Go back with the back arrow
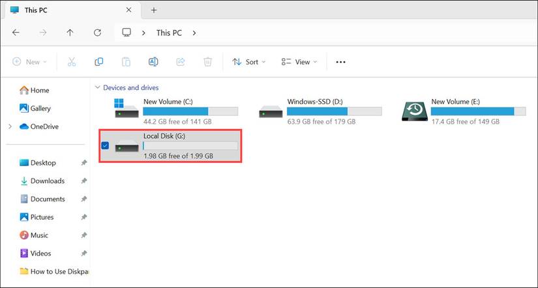538x288 pixels. pos(16,33)
